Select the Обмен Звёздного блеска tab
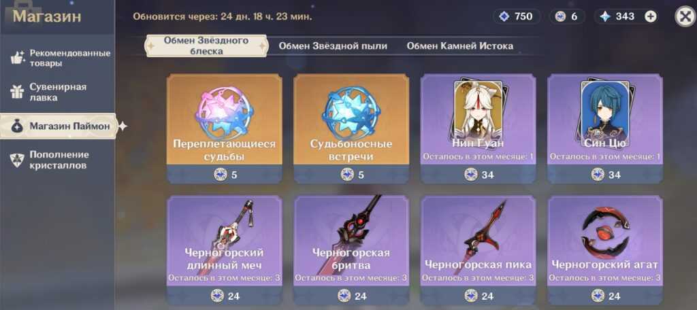The height and width of the screenshot is (310, 697). [x=206, y=46]
